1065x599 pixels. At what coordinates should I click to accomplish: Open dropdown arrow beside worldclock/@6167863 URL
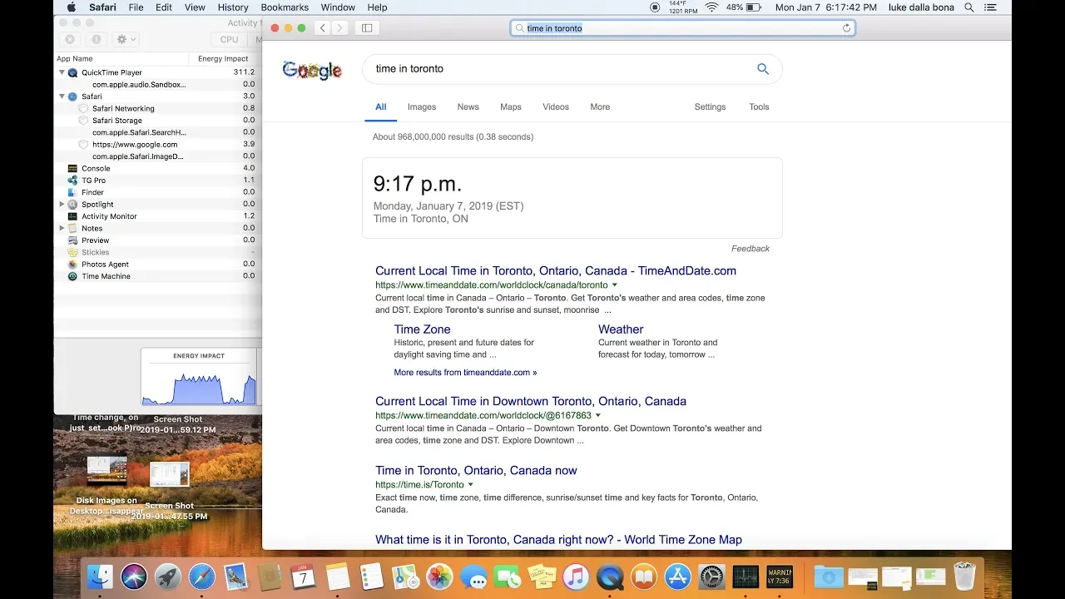(x=598, y=416)
